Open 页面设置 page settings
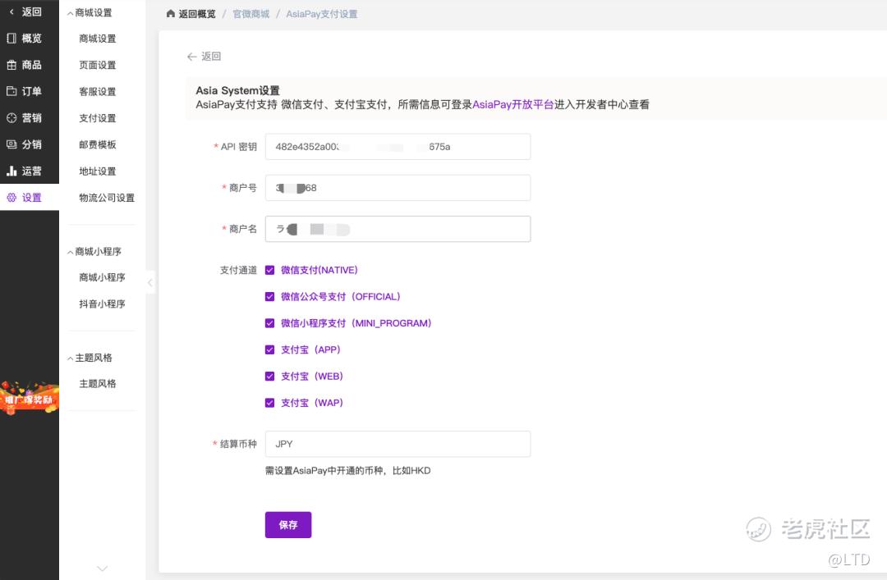This screenshot has width=887, height=580. [97, 65]
